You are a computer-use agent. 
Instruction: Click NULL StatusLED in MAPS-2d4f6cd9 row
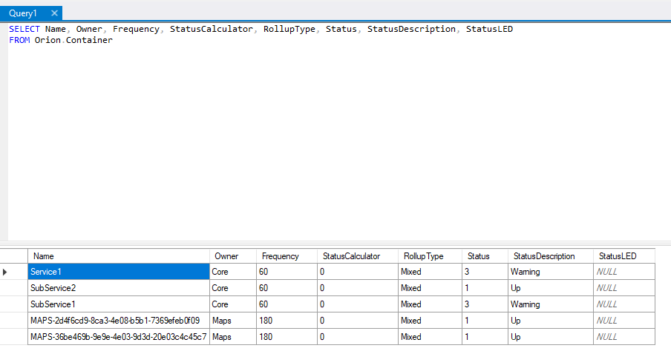tap(624, 320)
